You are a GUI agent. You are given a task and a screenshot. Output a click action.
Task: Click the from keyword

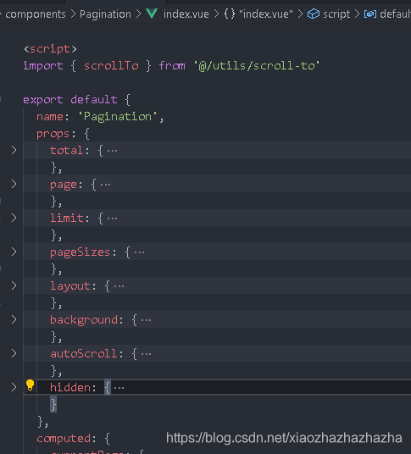[x=172, y=66]
